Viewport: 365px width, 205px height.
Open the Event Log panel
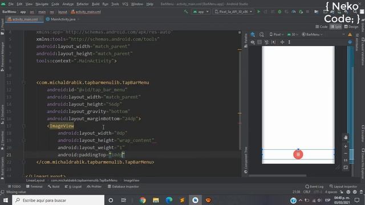pyautogui.click(x=314, y=186)
